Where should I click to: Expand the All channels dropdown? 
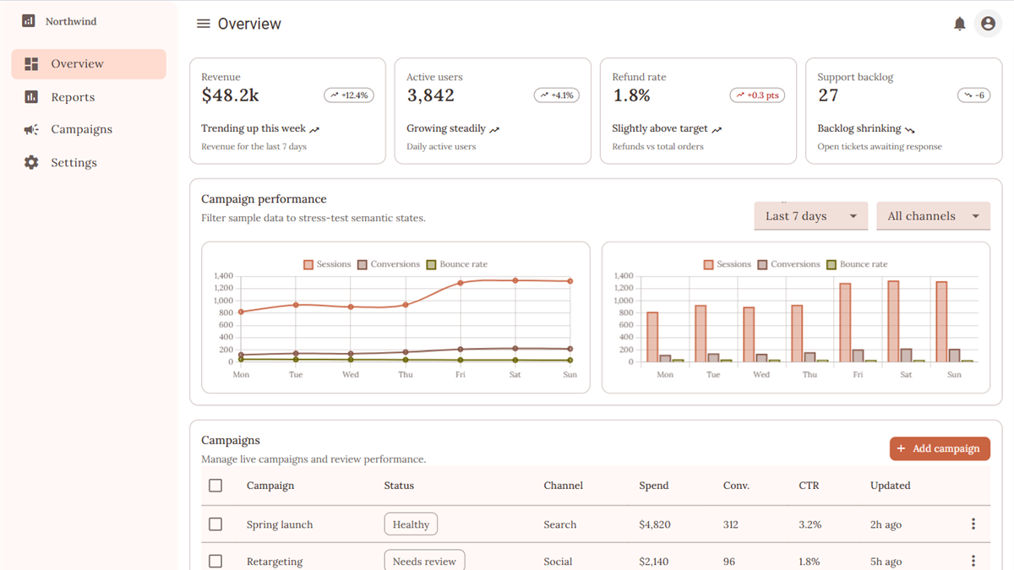click(x=933, y=216)
